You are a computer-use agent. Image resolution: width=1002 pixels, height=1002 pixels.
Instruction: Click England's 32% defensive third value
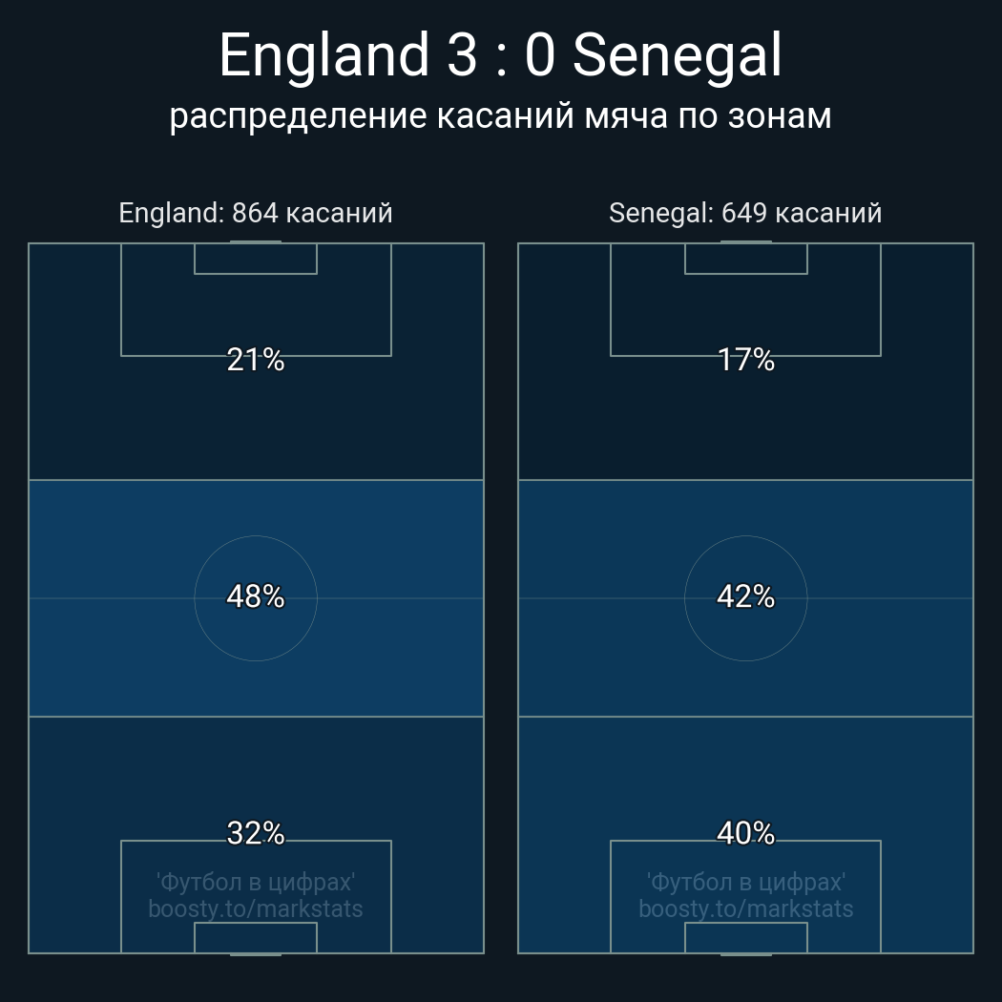255,833
